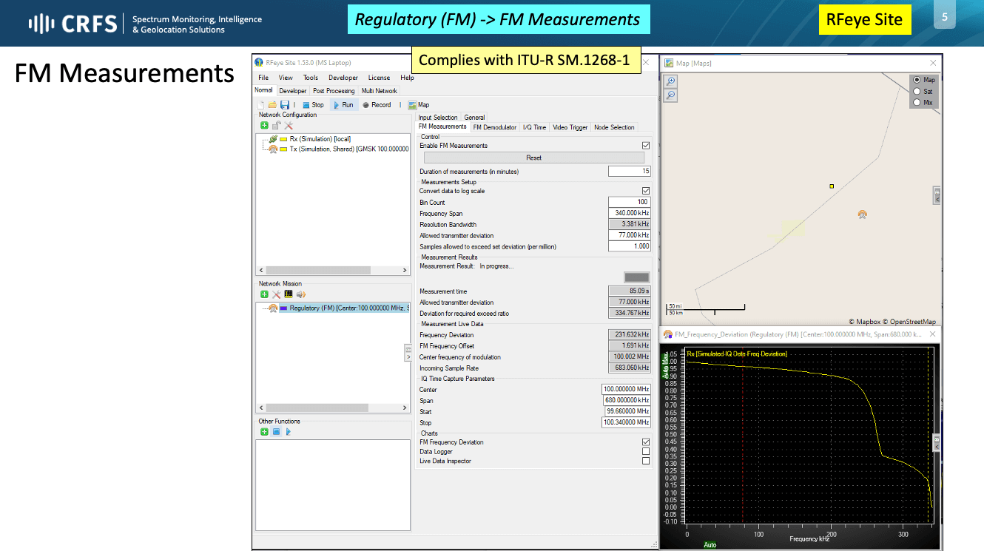Select the Sat radio button in Map window
984x551 pixels.
point(917,91)
